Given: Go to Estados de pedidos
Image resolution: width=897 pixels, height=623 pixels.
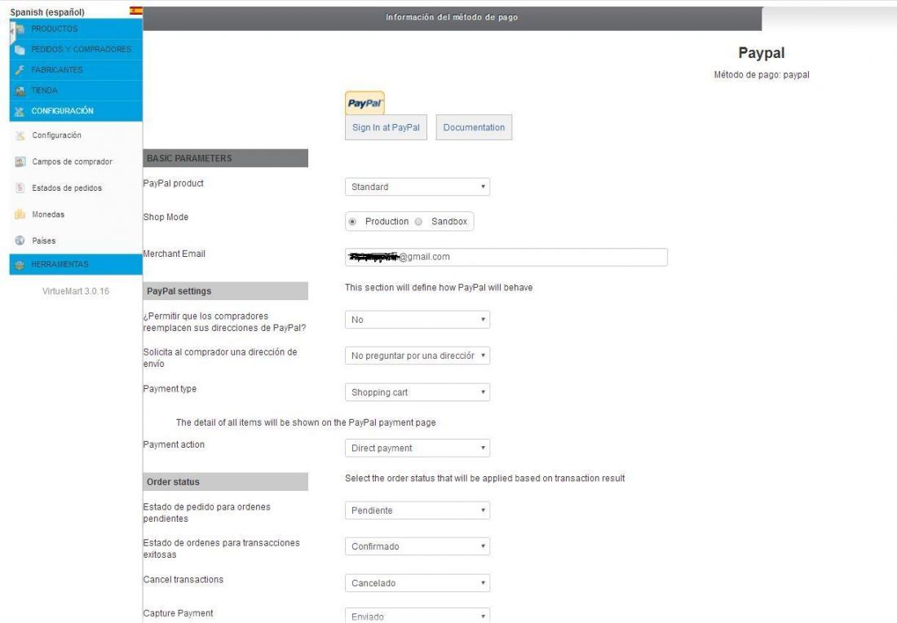Looking at the screenshot, I should 67,188.
